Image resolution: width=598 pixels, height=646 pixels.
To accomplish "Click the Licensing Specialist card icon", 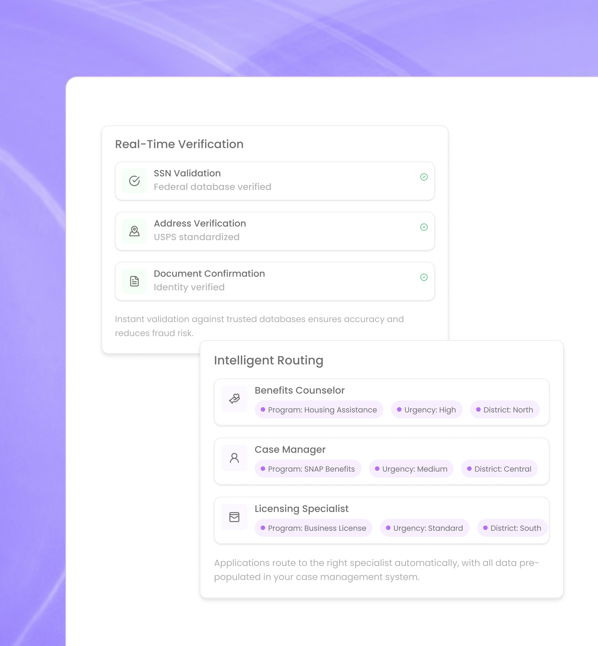I will tap(234, 517).
